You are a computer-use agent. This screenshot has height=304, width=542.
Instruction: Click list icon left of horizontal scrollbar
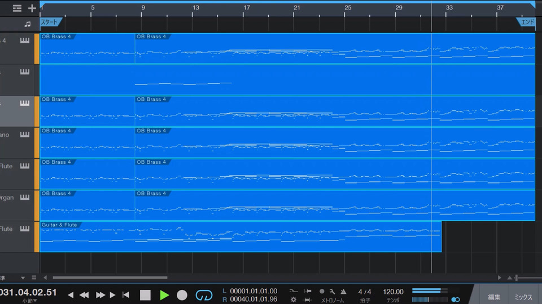click(x=34, y=278)
